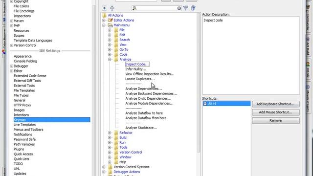This screenshot has height=176, width=313.
Task: Expand the View menu group
Action: tap(110, 44)
